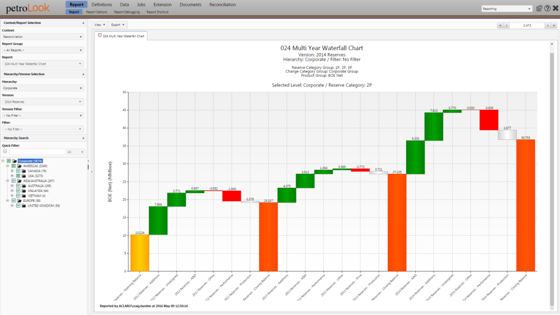Open Report Options sub-tab
The height and width of the screenshot is (315, 560).
(96, 12)
